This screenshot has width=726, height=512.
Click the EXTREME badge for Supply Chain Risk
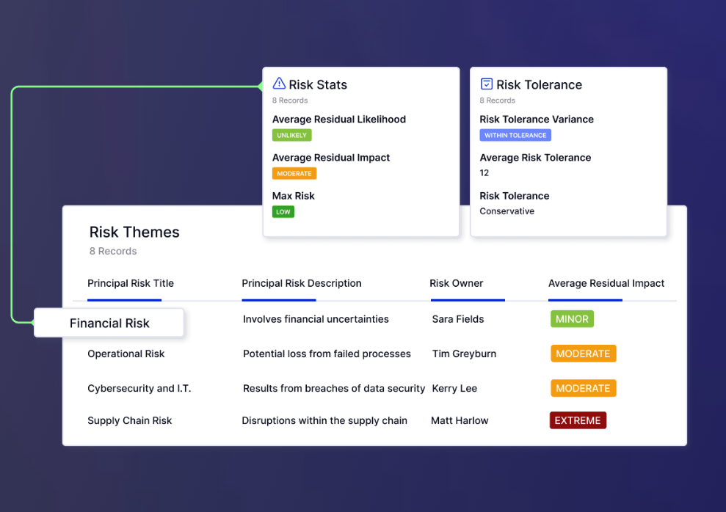(578, 420)
